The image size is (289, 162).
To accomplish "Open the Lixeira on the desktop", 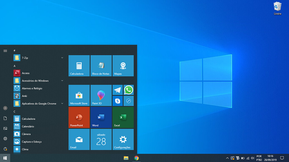I will 277,7.
